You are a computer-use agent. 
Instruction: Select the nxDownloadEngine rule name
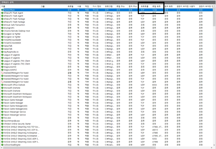click(x=12, y=145)
